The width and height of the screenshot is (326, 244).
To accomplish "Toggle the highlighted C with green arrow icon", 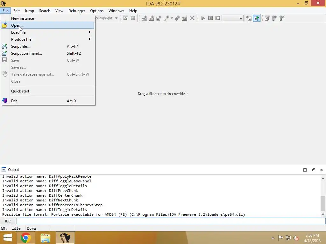I will point(257,18).
